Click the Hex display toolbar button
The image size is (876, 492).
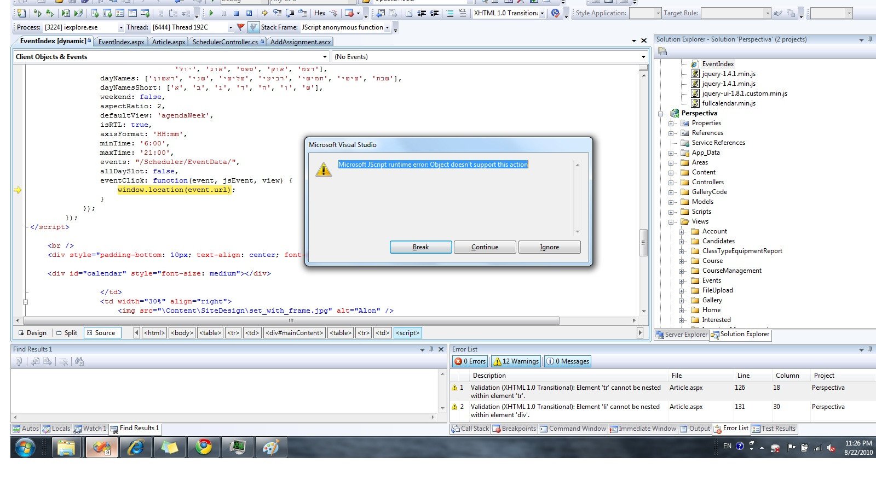(x=320, y=13)
